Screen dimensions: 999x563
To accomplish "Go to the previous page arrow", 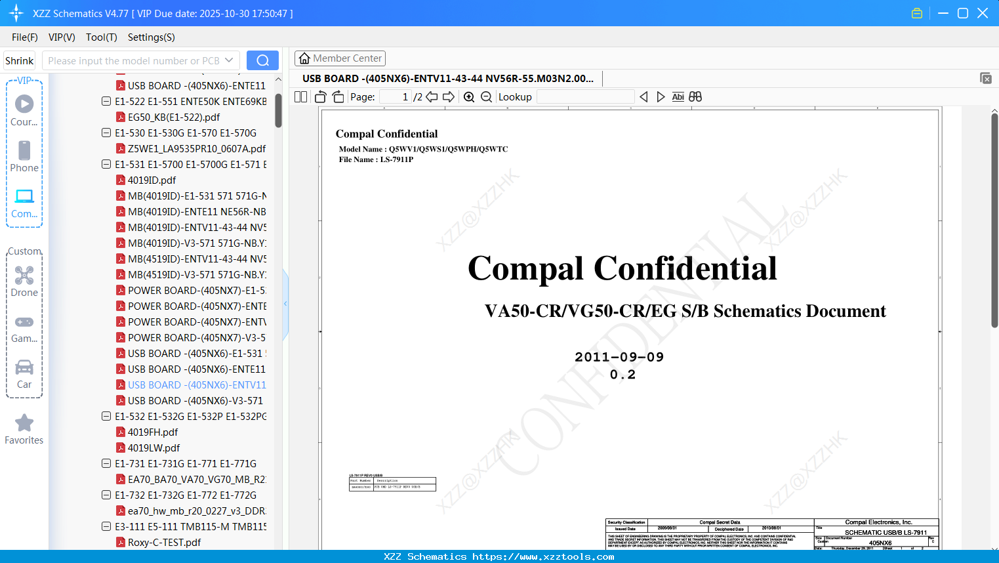I will click(432, 96).
